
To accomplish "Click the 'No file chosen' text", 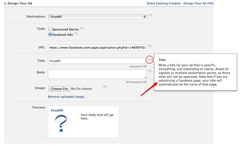I will point(82,89).
